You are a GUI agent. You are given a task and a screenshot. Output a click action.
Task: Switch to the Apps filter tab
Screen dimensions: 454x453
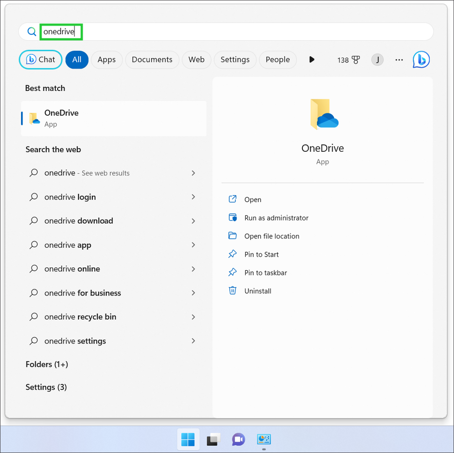pyautogui.click(x=107, y=59)
